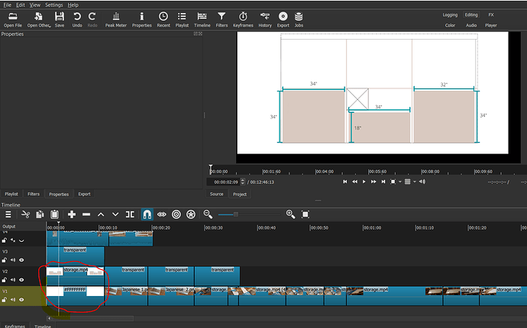527x328 pixels.
Task: Switch to FX layout
Action: pyautogui.click(x=491, y=14)
